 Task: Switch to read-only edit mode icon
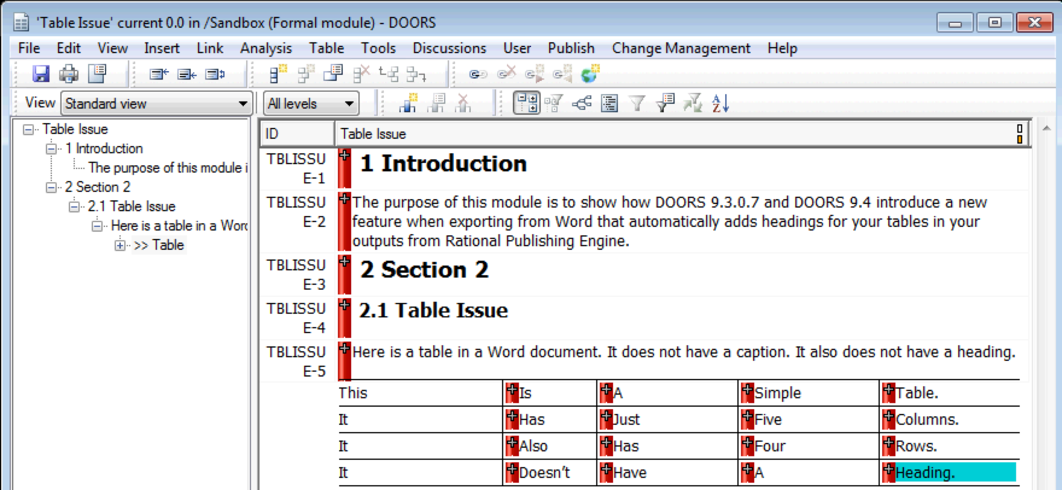pyautogui.click(x=159, y=74)
